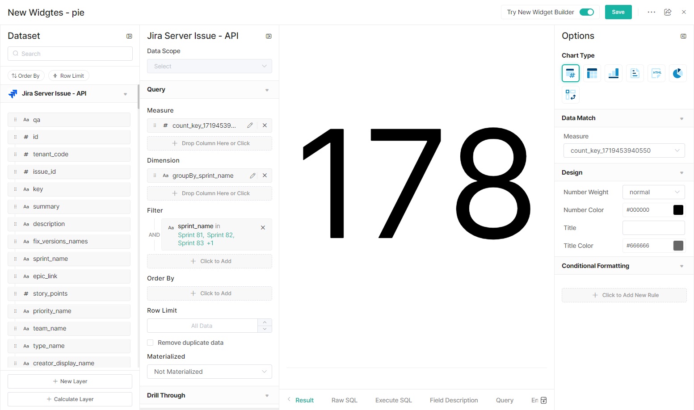
Task: Click the Dataset search field
Action: click(x=70, y=54)
